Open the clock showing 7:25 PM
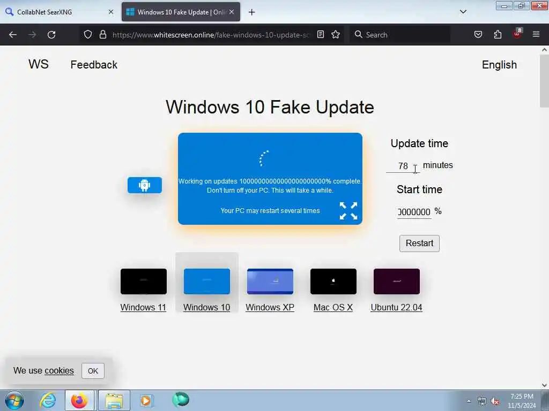Image resolution: width=549 pixels, height=411 pixels. (x=522, y=401)
